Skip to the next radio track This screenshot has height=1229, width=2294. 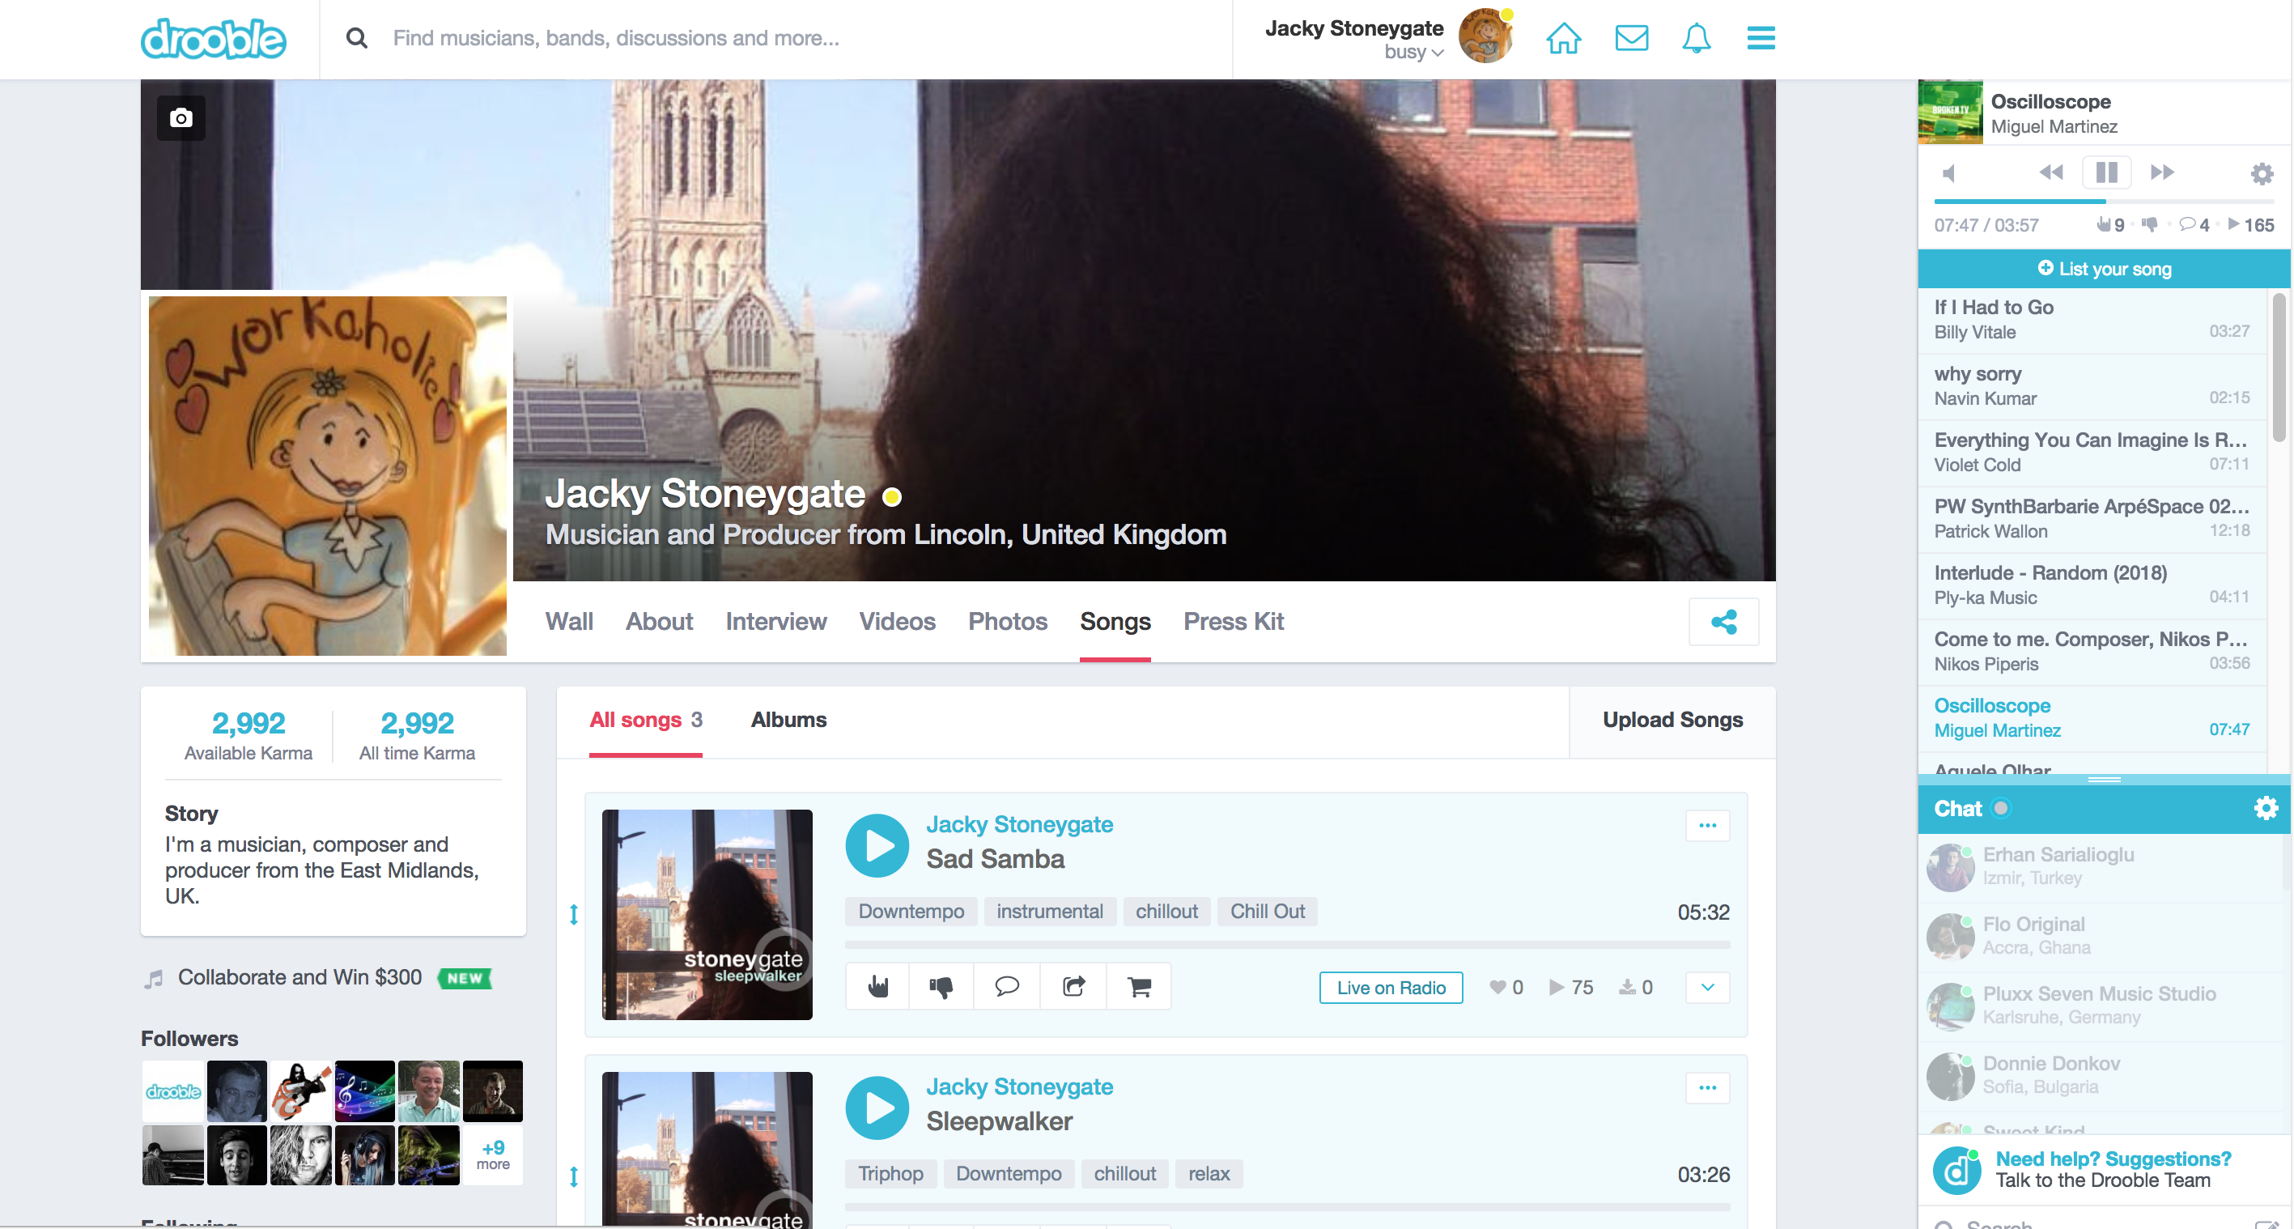(x=2162, y=172)
